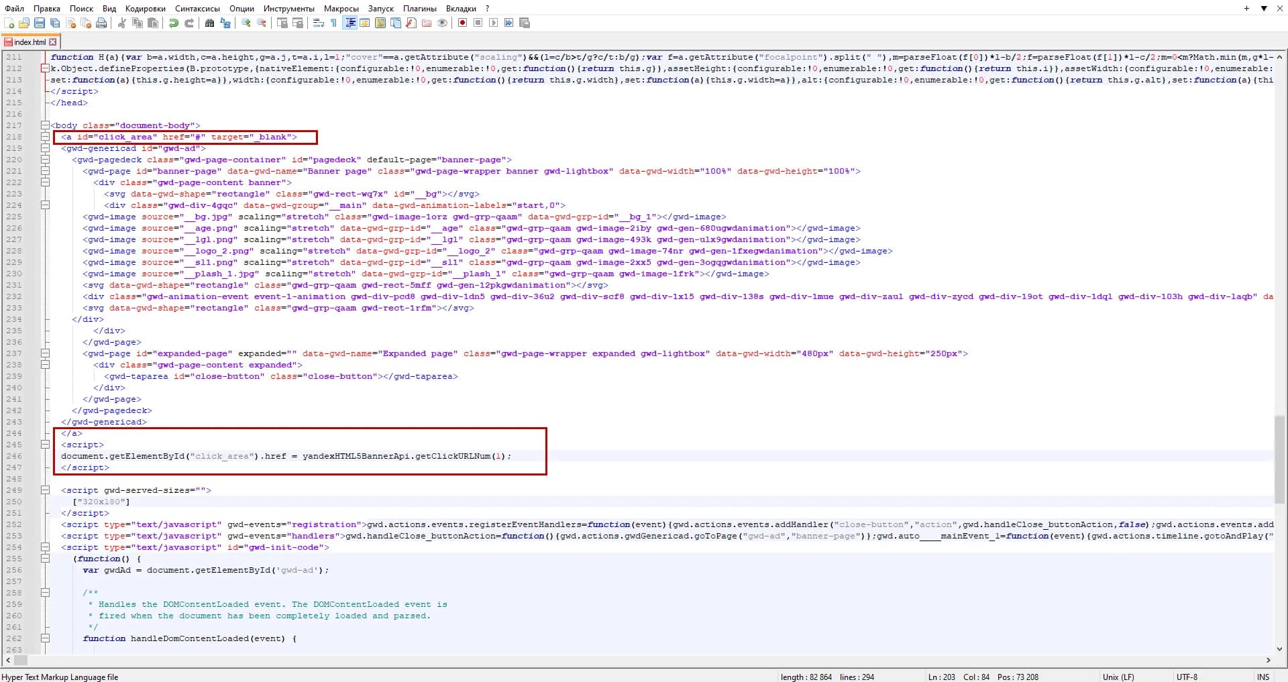Open the Синтаксисы menu
The width and height of the screenshot is (1288, 682).
[x=198, y=8]
